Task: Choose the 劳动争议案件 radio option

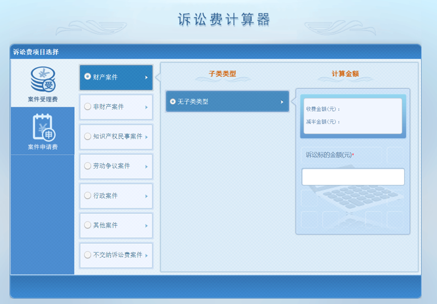Action: (x=87, y=166)
